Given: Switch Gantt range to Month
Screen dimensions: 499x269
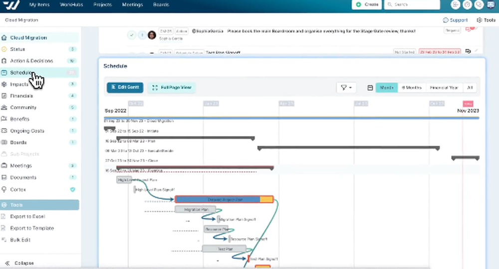Looking at the screenshot, I should tap(387, 87).
